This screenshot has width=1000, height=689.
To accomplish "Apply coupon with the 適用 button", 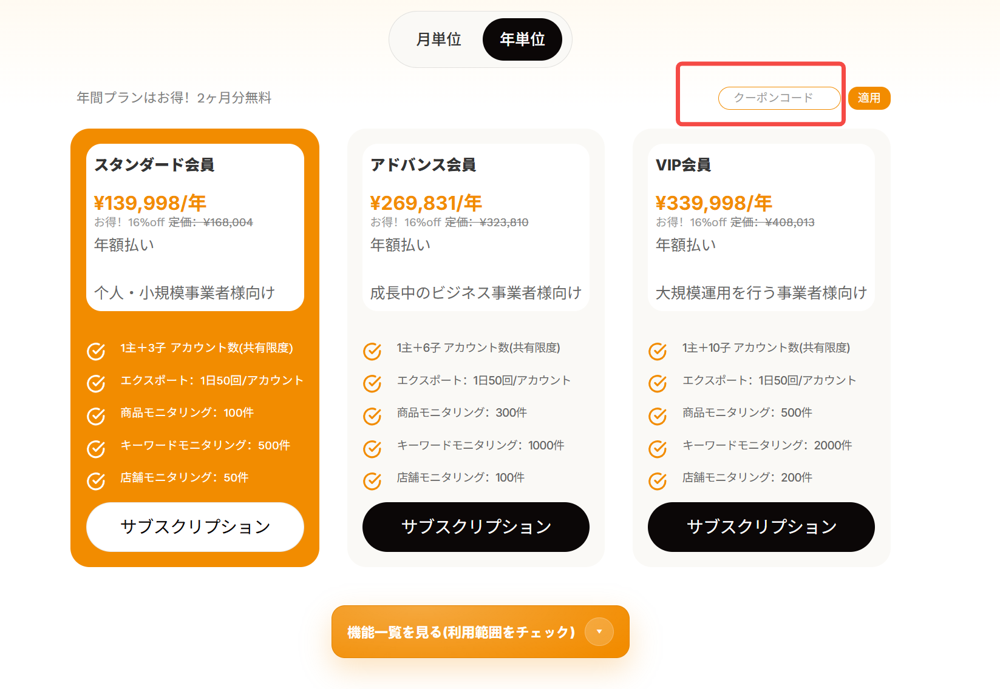I will tap(869, 98).
